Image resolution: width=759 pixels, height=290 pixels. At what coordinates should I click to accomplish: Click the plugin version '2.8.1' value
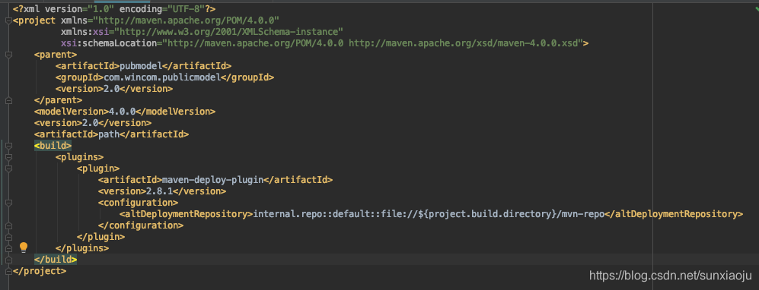[x=160, y=191]
